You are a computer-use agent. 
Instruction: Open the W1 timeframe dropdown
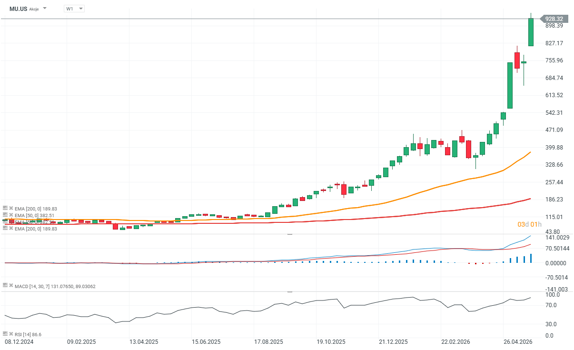(74, 9)
